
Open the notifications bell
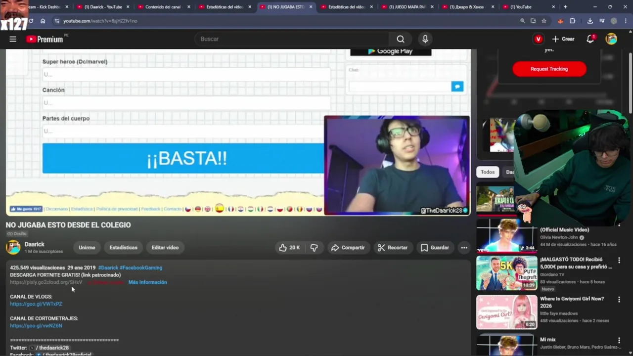(x=590, y=39)
